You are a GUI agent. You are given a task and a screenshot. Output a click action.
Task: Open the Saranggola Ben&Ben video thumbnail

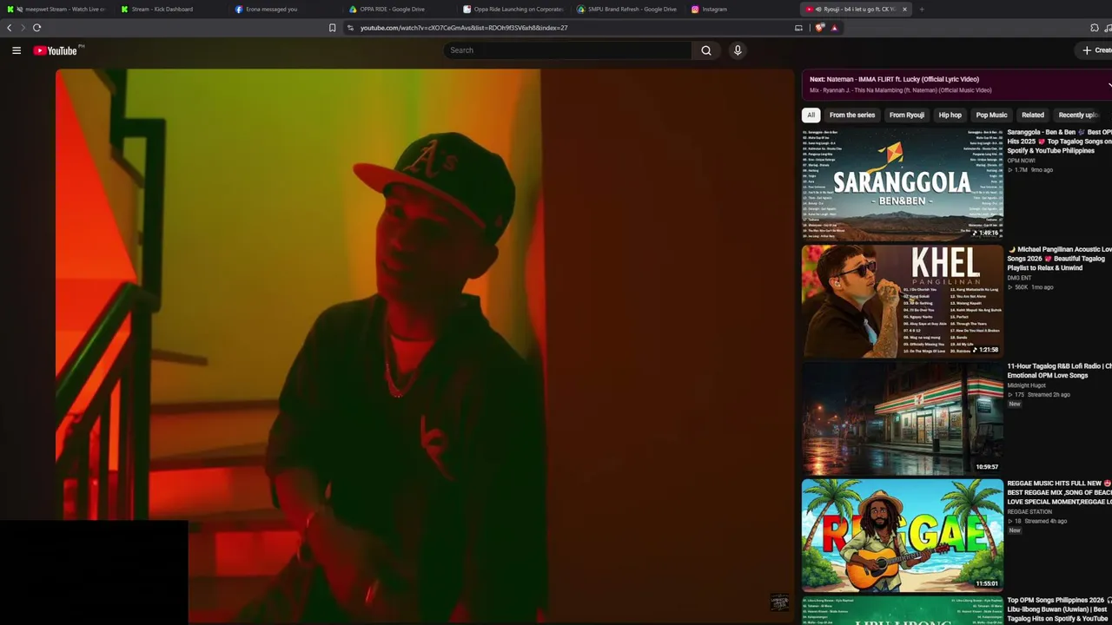click(903, 184)
